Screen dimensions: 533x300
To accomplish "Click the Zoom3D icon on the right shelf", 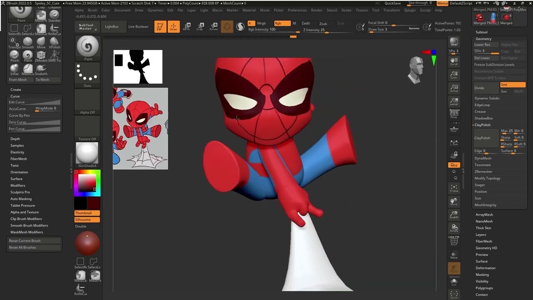I will (454, 215).
